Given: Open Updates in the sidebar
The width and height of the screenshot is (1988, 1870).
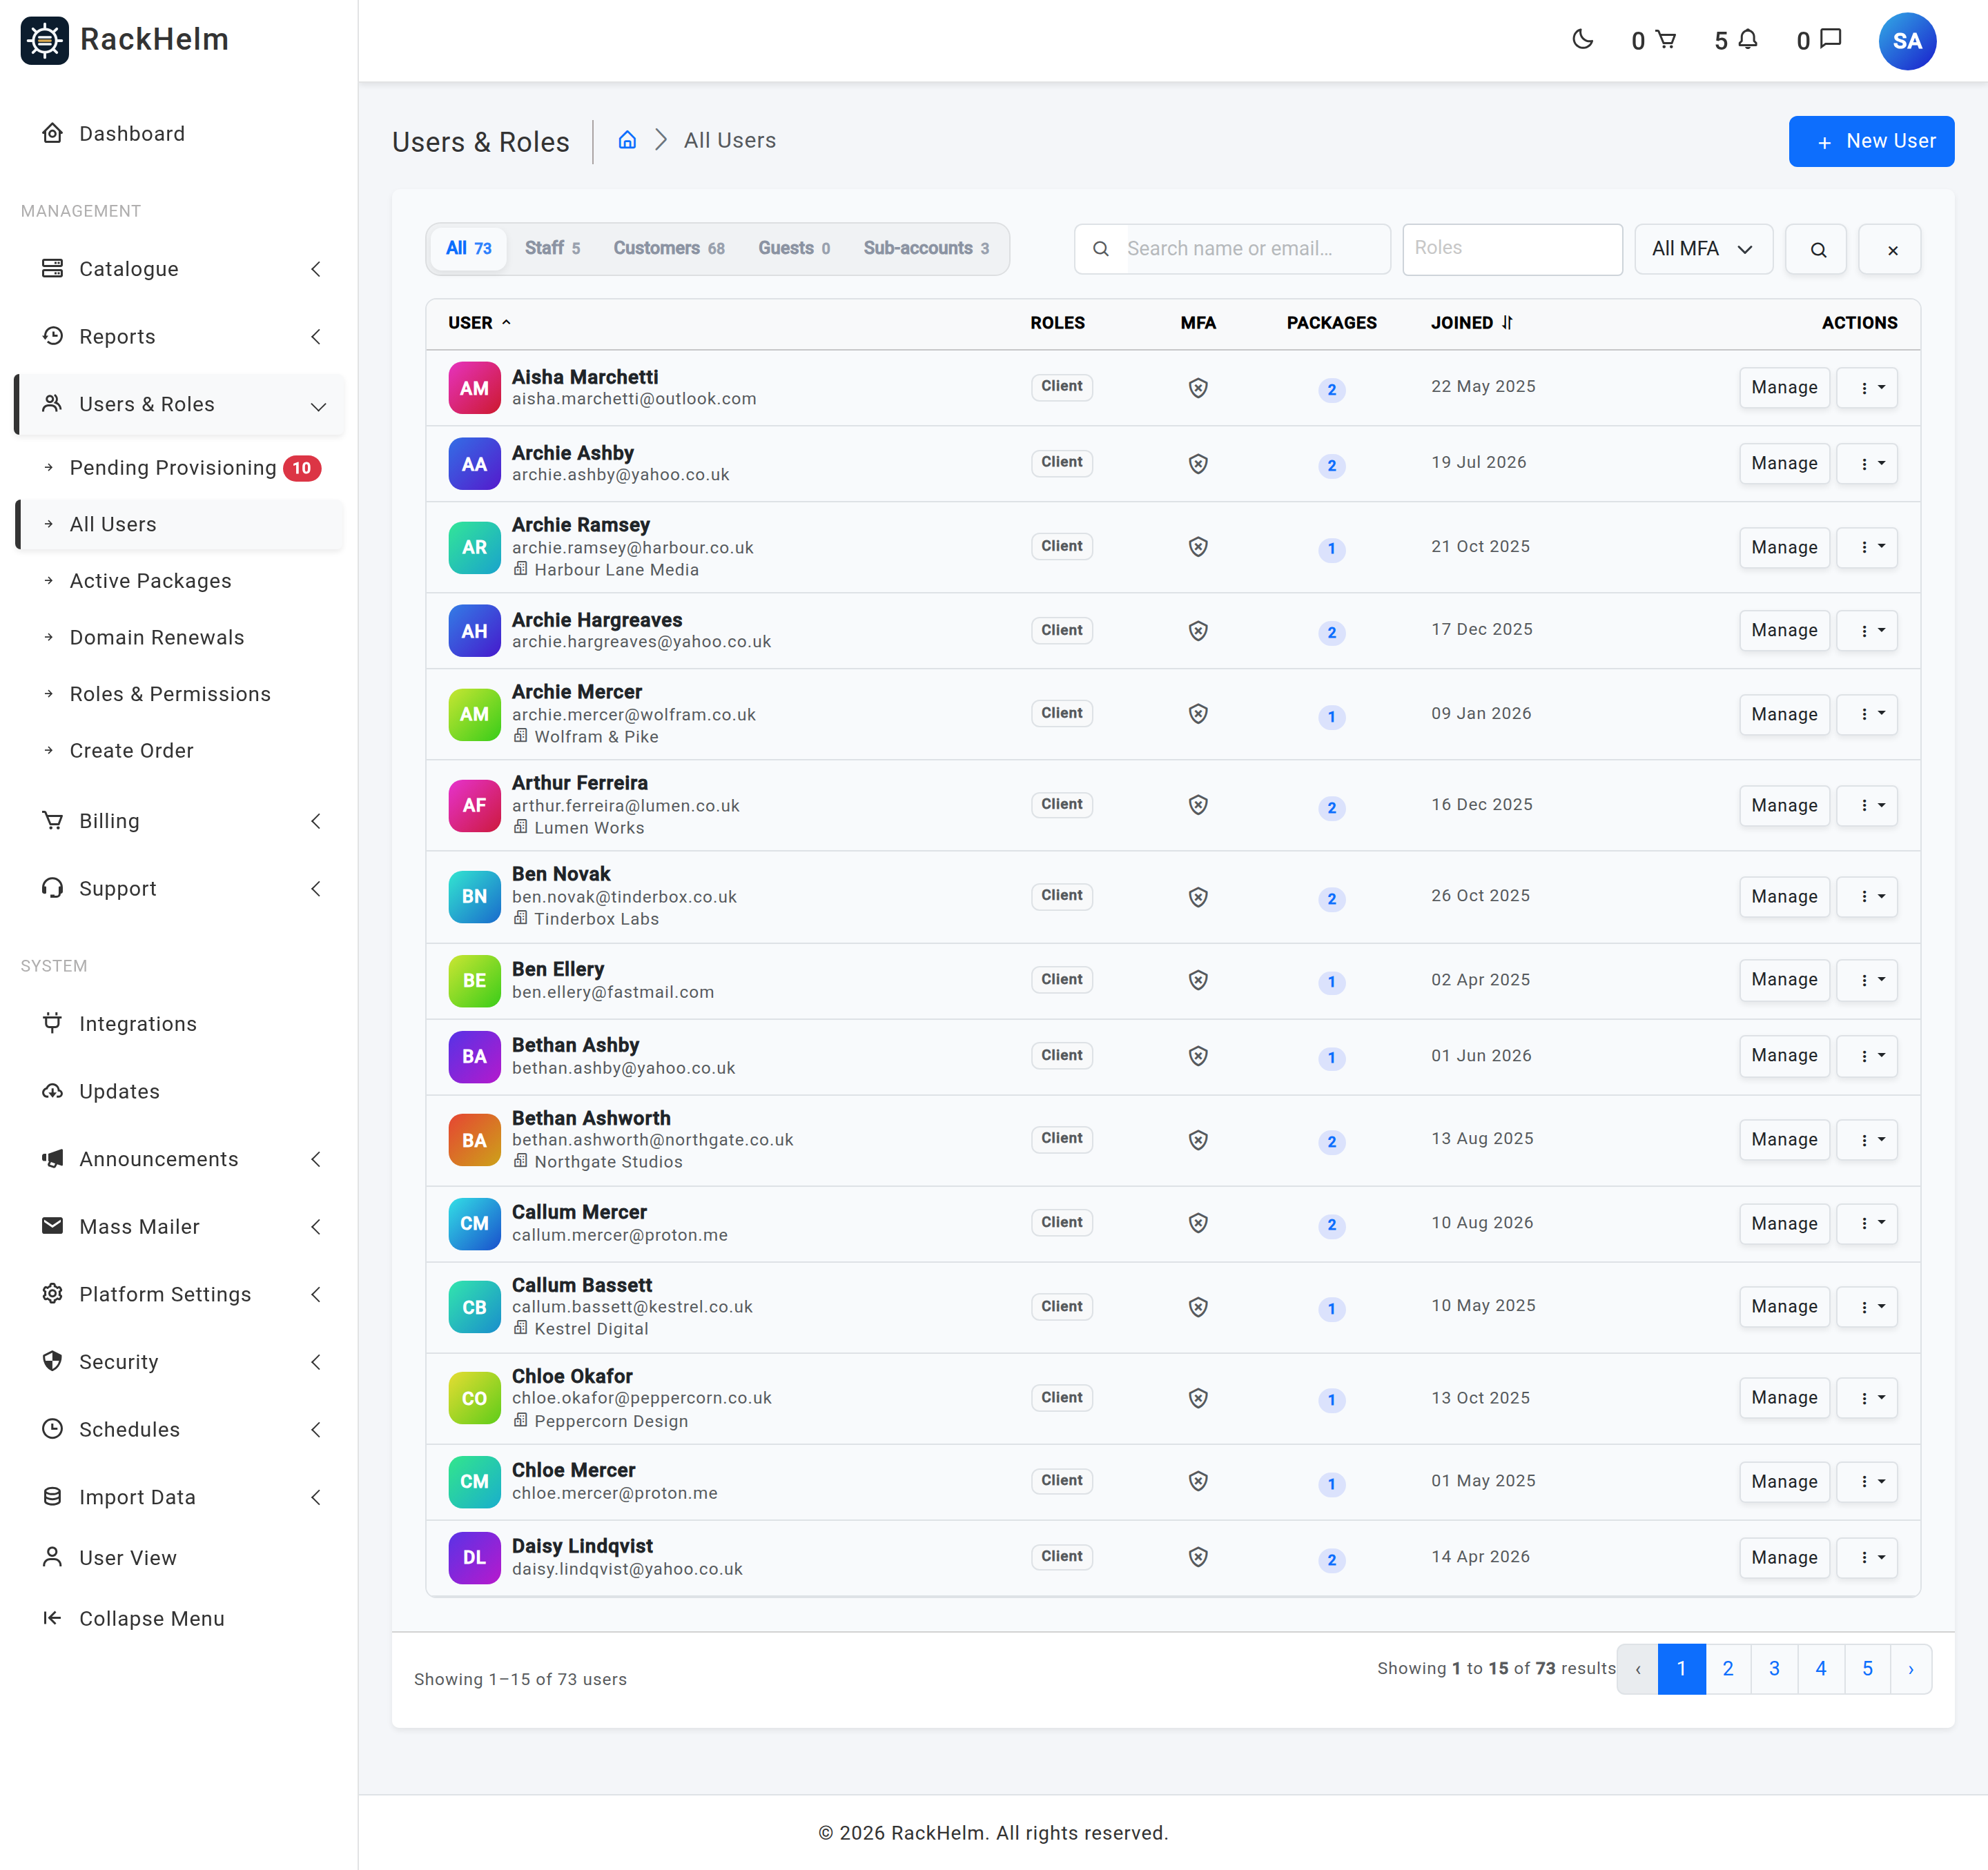Looking at the screenshot, I should [180, 1090].
